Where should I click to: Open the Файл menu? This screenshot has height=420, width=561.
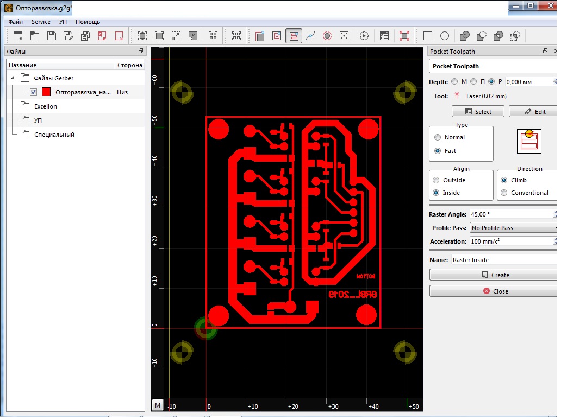pyautogui.click(x=15, y=22)
